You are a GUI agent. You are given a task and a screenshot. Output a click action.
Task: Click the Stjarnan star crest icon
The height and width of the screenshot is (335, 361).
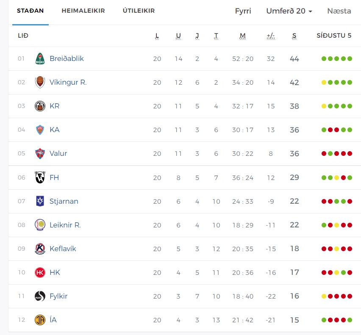[40, 201]
